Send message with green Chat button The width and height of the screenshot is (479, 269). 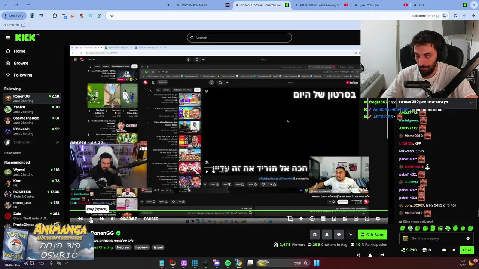click(467, 250)
